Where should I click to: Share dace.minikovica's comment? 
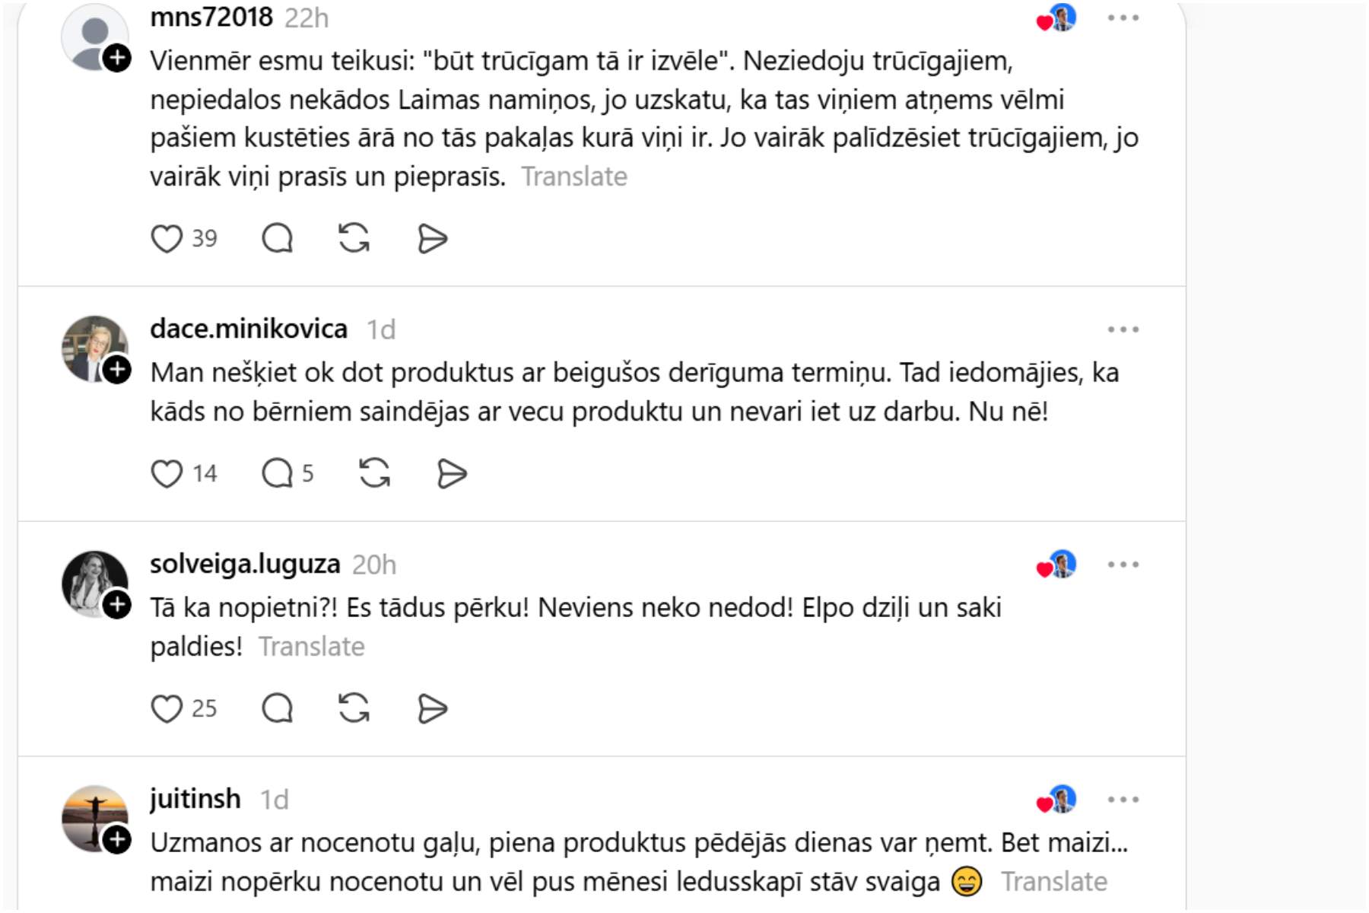tap(453, 474)
